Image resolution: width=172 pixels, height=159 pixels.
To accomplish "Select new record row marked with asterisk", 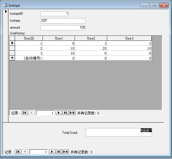I will pyautogui.click(x=12, y=58).
